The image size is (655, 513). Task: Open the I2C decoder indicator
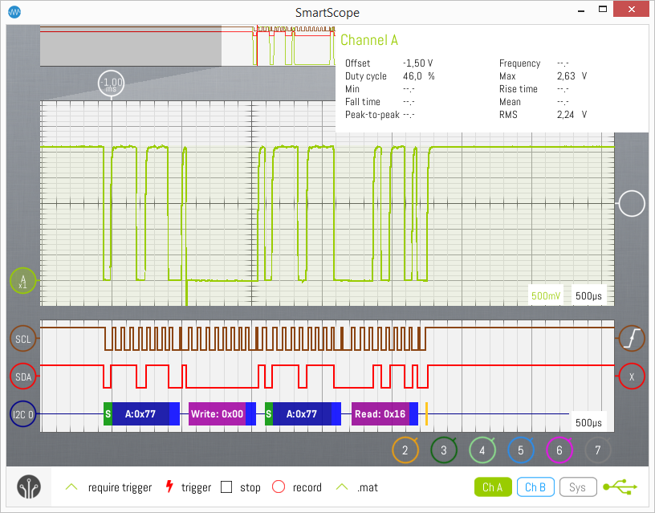[24, 414]
